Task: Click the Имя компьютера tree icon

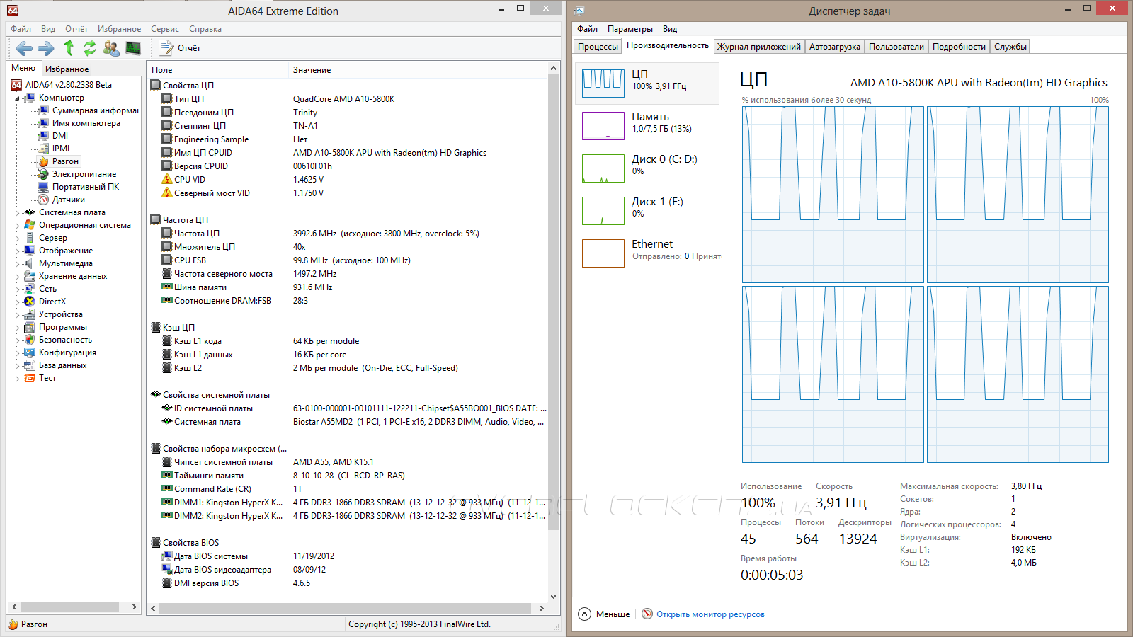Action: point(44,123)
